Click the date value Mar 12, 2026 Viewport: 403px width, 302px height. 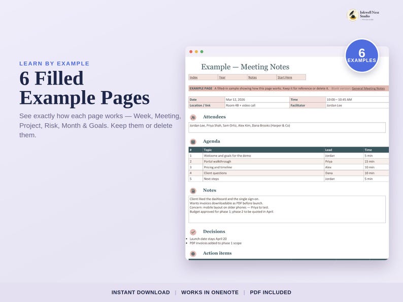(236, 99)
